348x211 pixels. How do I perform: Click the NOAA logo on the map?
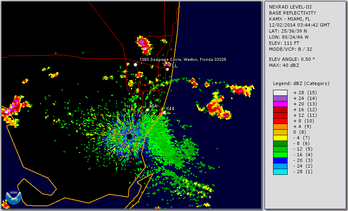pos(14,197)
